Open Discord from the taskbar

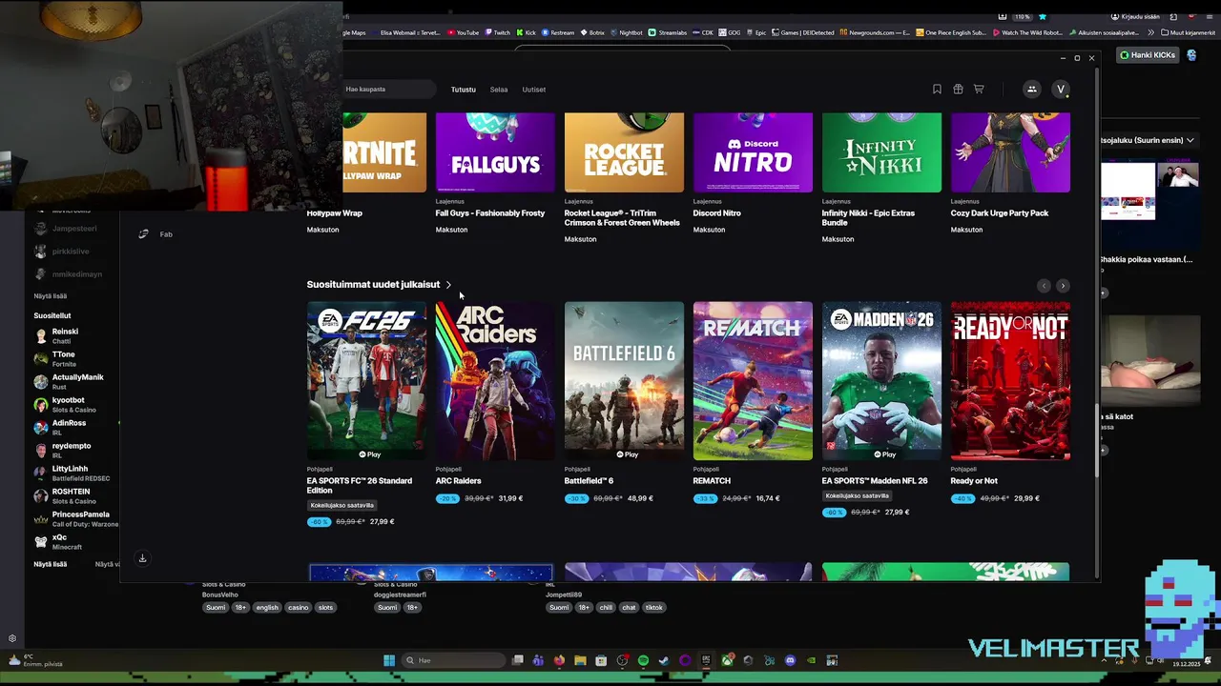point(790,660)
